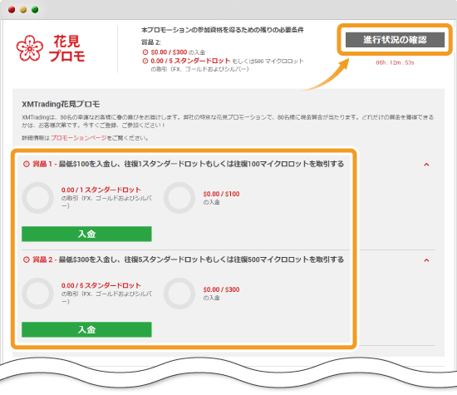This screenshot has height=395, width=457.
Task: Click the XMTrading花見プロモ heading
Action: pos(61,104)
